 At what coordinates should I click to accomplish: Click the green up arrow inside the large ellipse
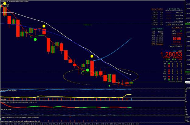click(83, 71)
